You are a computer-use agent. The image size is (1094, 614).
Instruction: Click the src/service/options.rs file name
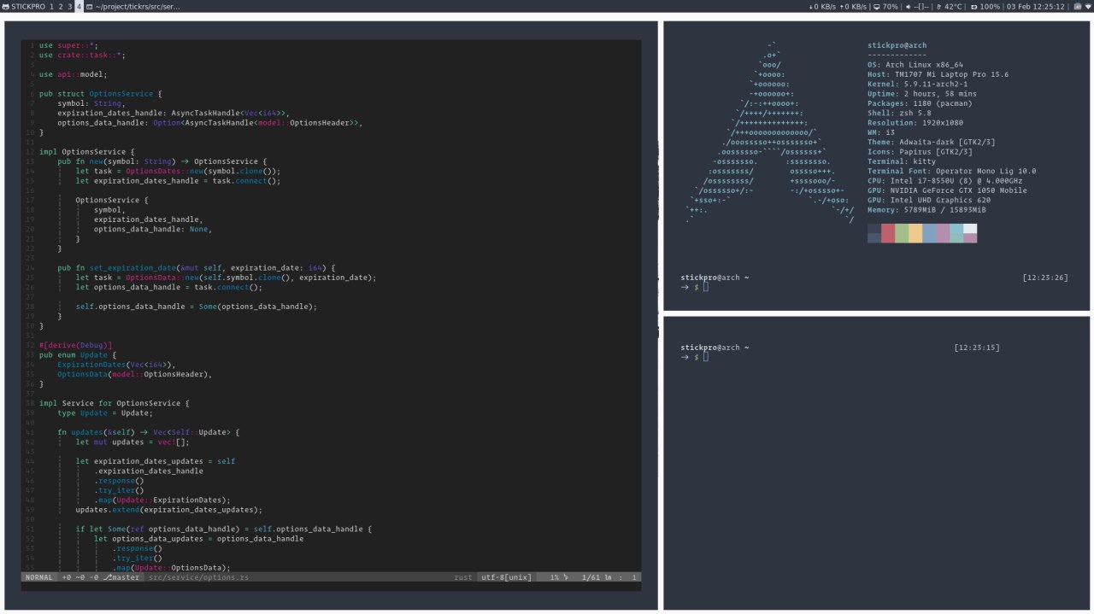[198, 577]
